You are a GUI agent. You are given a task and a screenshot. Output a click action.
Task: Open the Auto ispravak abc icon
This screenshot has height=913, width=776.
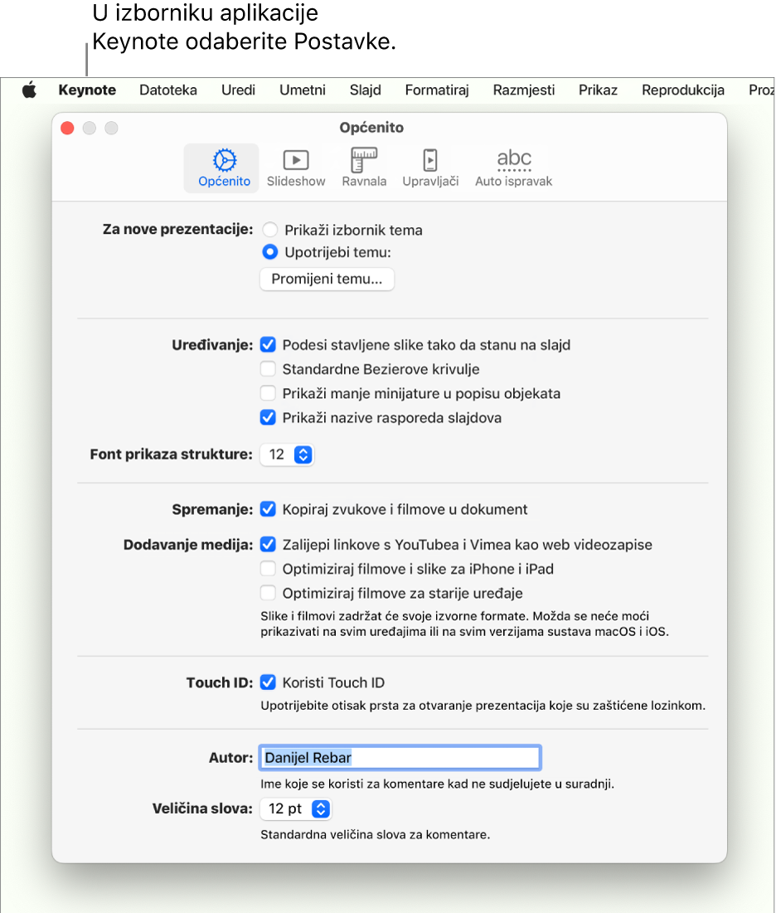513,168
